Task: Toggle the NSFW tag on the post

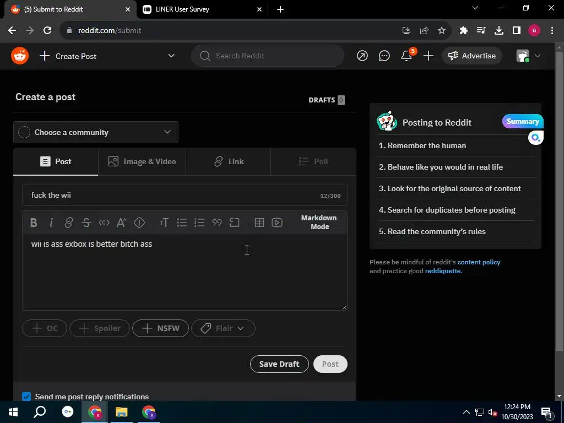Action: [160, 328]
